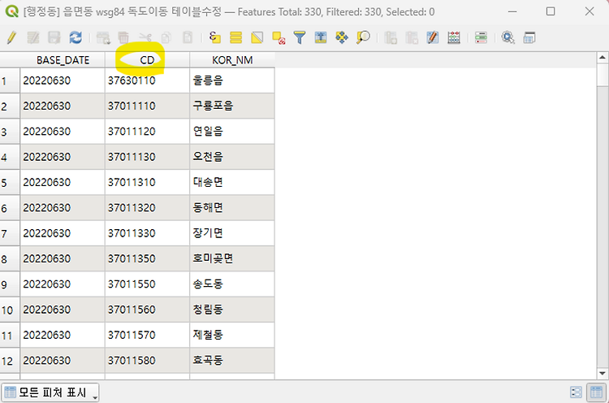
Task: Zoom map to selected rows
Action: 363,37
